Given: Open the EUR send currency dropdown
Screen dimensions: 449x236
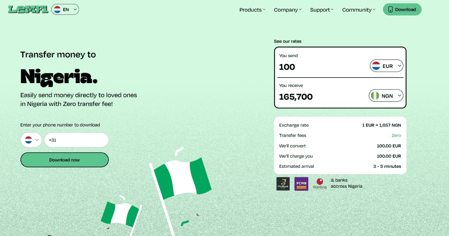Looking at the screenshot, I should coord(387,66).
